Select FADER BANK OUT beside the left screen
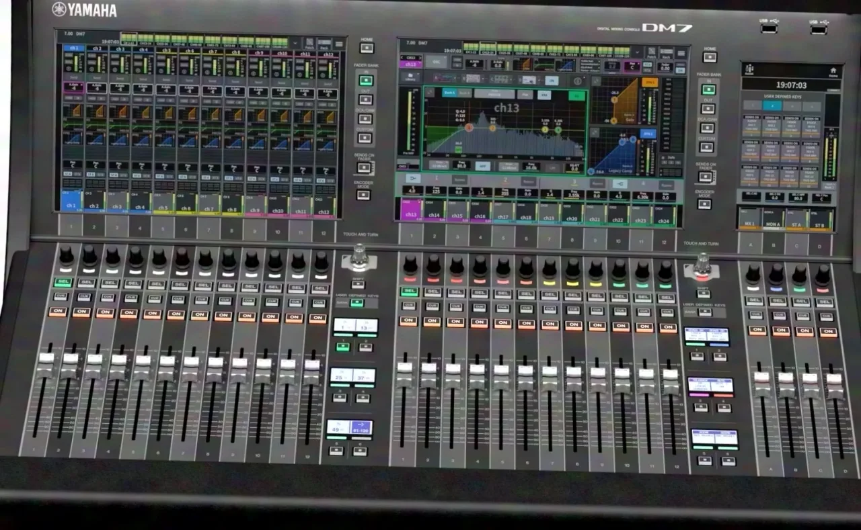 tap(366, 99)
